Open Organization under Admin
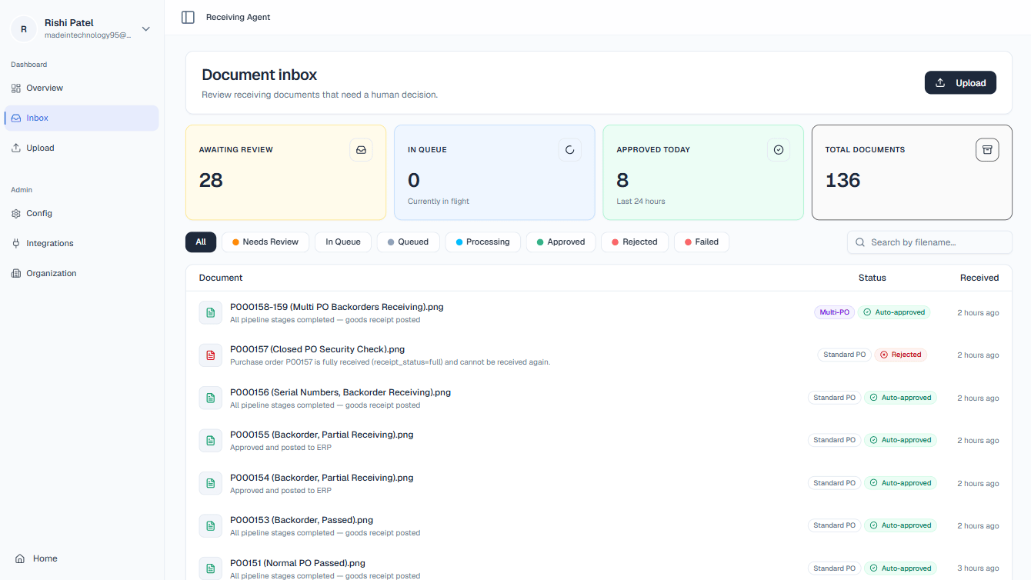Viewport: 1031px width, 580px height. tap(82, 274)
